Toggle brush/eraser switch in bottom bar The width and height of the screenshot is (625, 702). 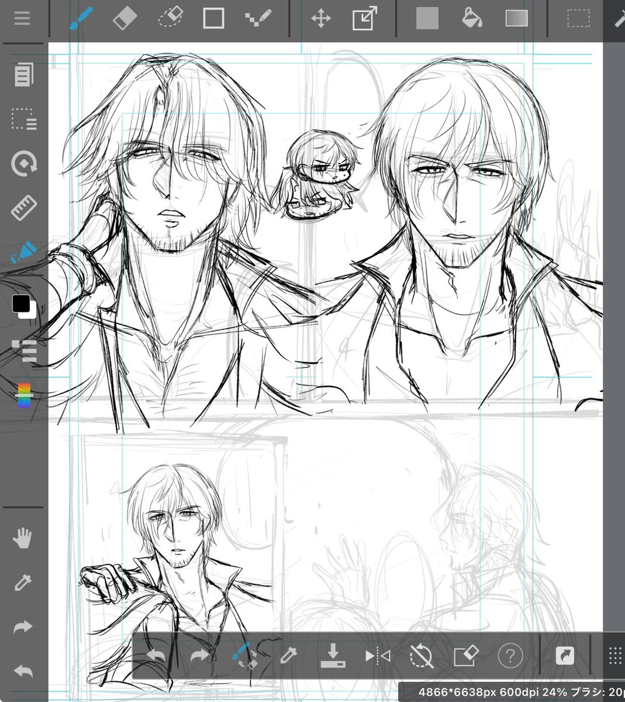244,656
